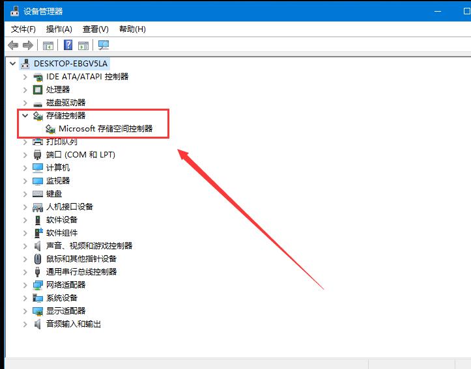This screenshot has width=471, height=369.
Task: Click the forward arrow toolbar icon
Action: click(x=27, y=45)
